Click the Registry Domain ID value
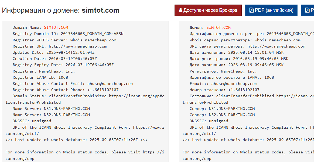Viewport: 314px width, 162px height. pyautogui.click(x=92, y=34)
